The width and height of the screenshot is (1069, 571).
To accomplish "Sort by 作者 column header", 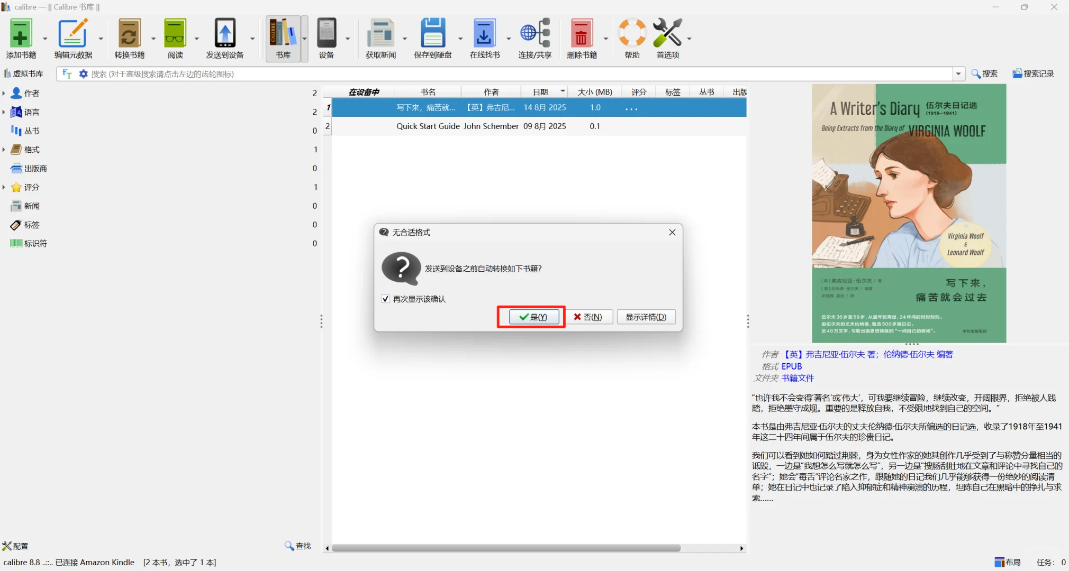I will [x=491, y=92].
